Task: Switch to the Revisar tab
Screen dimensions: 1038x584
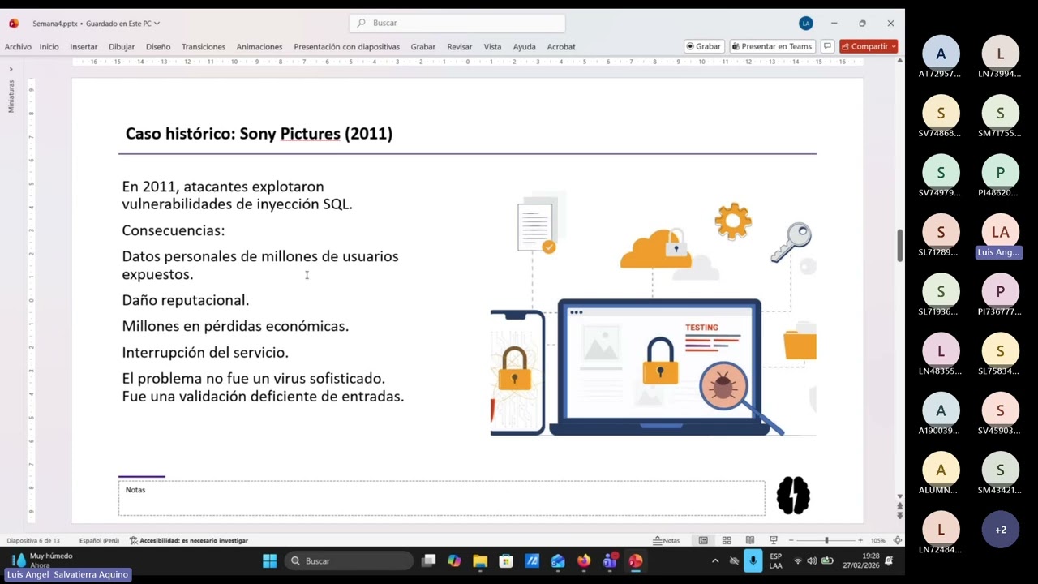Action: [x=460, y=46]
